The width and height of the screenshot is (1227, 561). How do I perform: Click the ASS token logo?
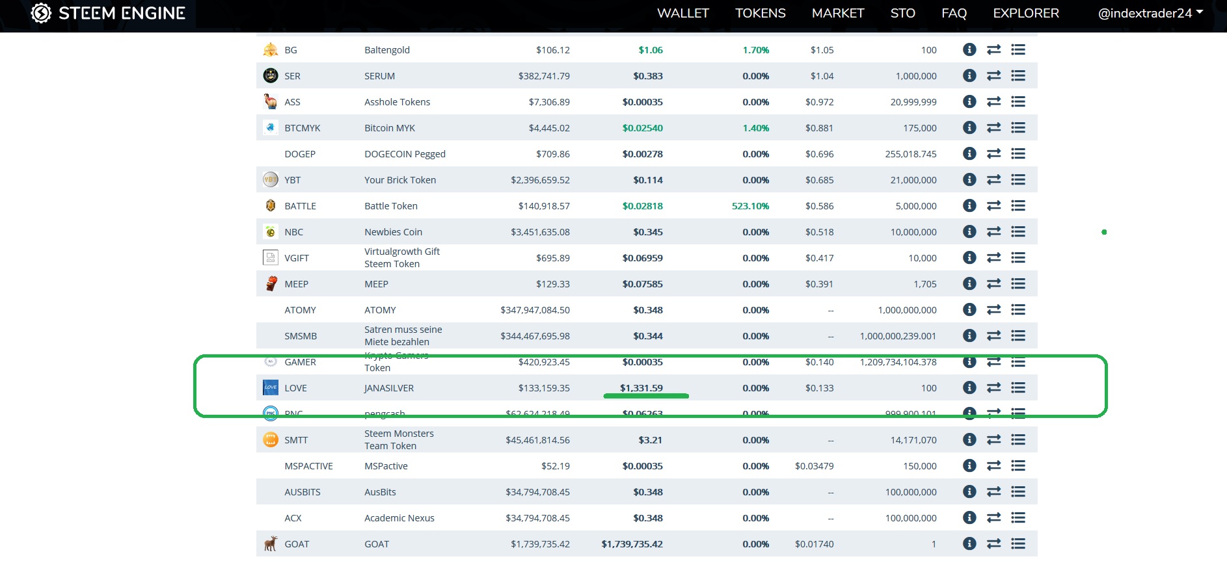point(270,101)
